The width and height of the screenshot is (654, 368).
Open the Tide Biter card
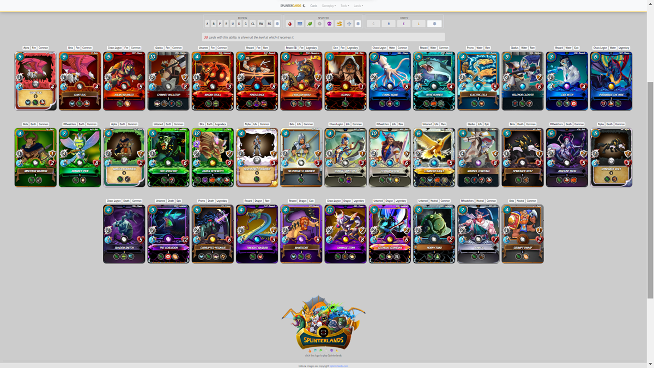tap(567, 81)
